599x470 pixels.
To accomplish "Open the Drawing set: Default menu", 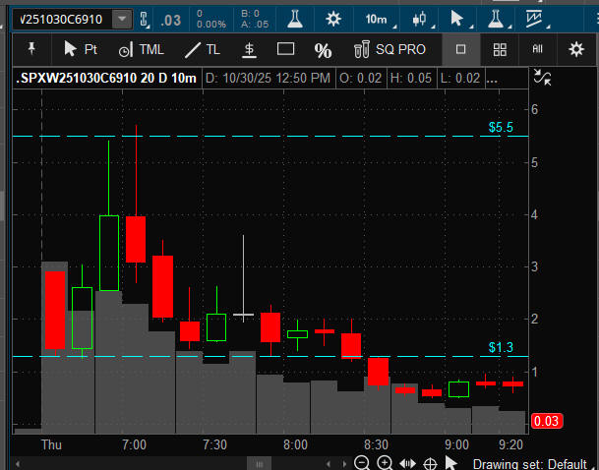I will (529, 463).
